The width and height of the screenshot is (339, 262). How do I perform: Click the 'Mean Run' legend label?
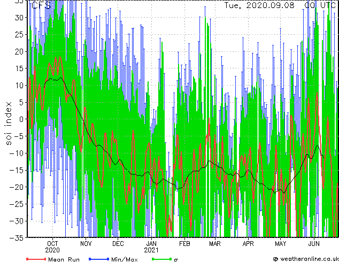[x=64, y=259]
